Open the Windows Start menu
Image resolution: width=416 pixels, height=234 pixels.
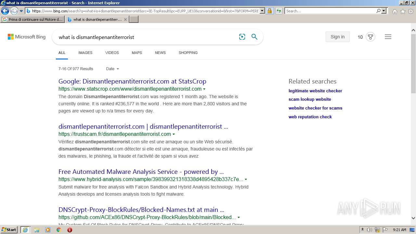coord(9,230)
